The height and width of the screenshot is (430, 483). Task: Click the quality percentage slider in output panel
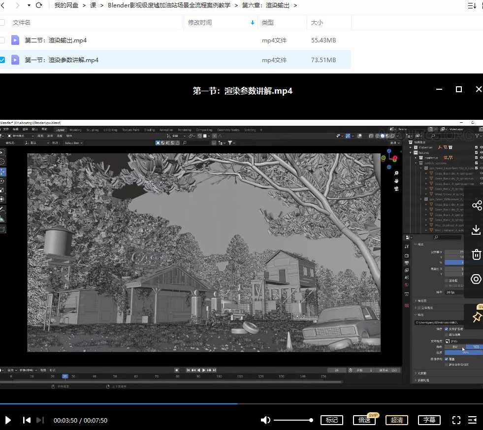[462, 352]
